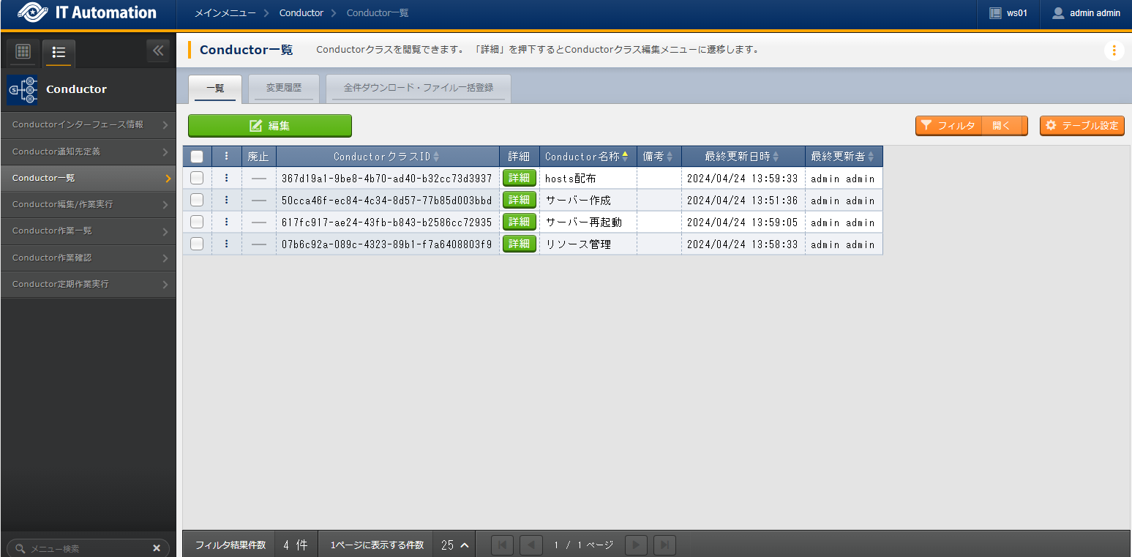
Task: Open the admin admin user menu
Action: click(1086, 13)
